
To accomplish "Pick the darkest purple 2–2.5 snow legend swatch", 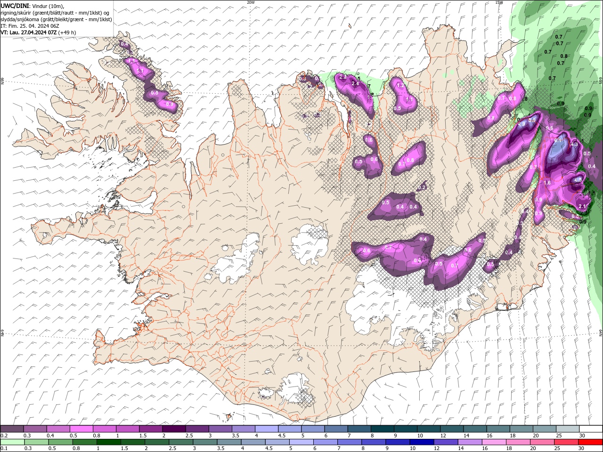I will [173, 429].
